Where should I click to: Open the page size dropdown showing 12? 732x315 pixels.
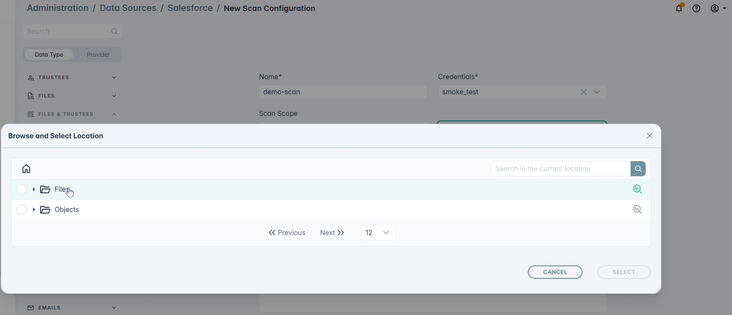click(378, 233)
